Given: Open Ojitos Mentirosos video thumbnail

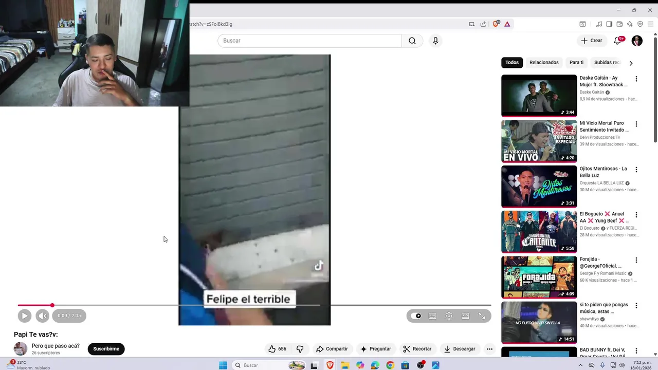Looking at the screenshot, I should coord(539,187).
